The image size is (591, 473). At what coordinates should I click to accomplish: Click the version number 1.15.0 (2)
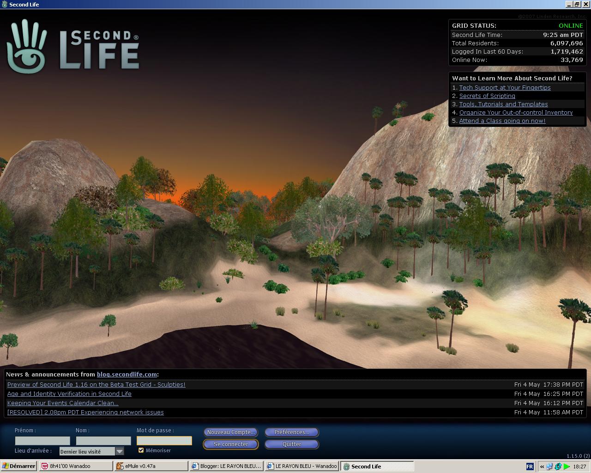click(x=578, y=456)
